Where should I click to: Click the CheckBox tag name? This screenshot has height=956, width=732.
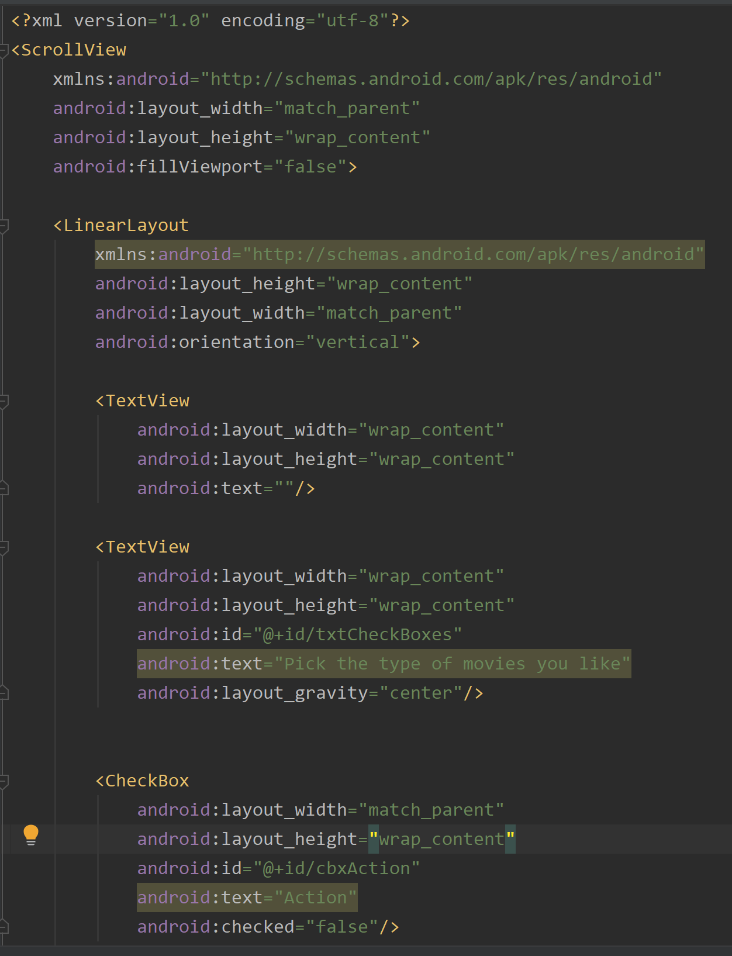(x=147, y=781)
